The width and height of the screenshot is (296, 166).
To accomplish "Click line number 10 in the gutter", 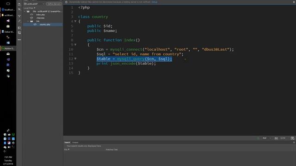I will [x=71, y=49].
